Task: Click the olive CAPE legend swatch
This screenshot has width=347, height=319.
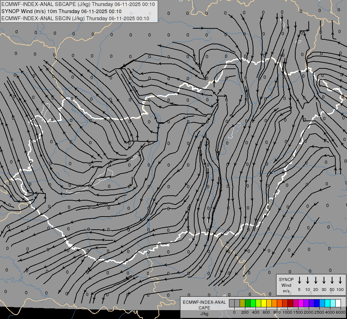Action: (242, 303)
